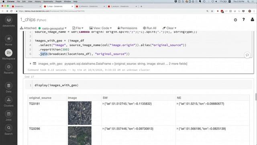Click the Chrome profile avatar icon
This screenshot has height=145, width=257.
250,11
